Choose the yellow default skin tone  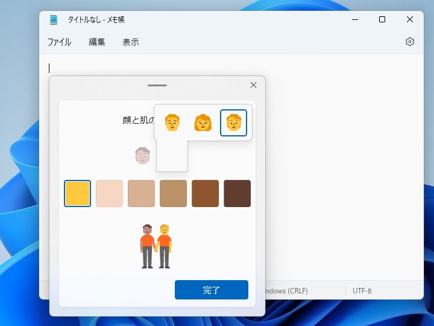(x=78, y=194)
